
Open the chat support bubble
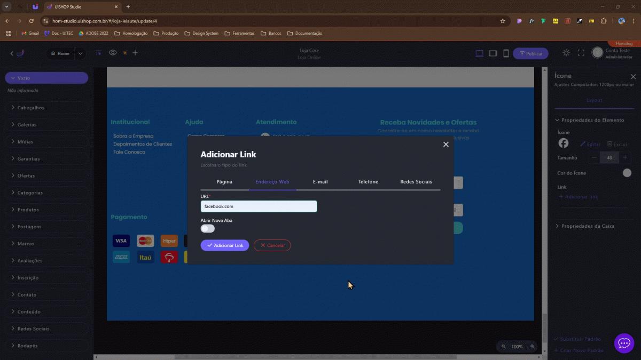tap(624, 343)
